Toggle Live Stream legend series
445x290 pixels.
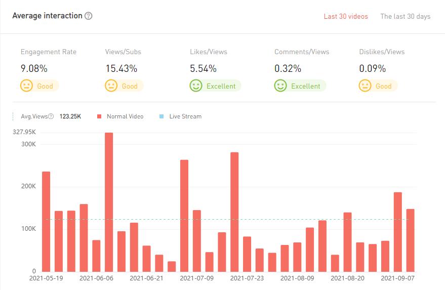tap(185, 116)
